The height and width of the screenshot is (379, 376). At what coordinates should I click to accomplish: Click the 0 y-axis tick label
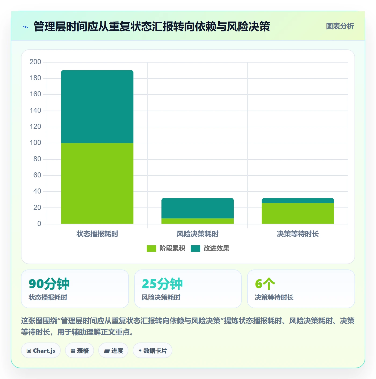39,224
